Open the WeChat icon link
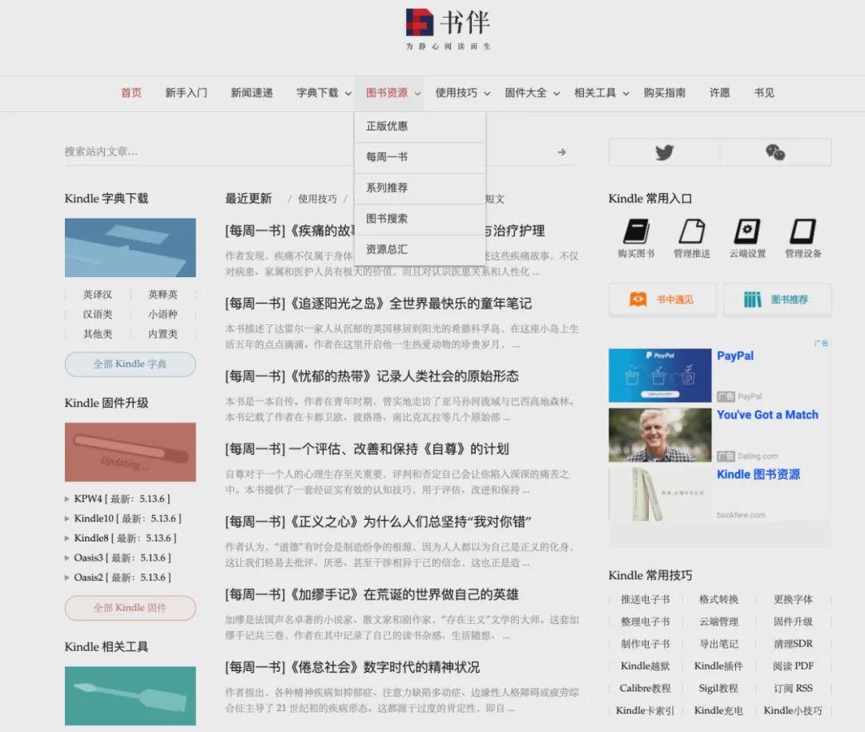 coord(775,152)
